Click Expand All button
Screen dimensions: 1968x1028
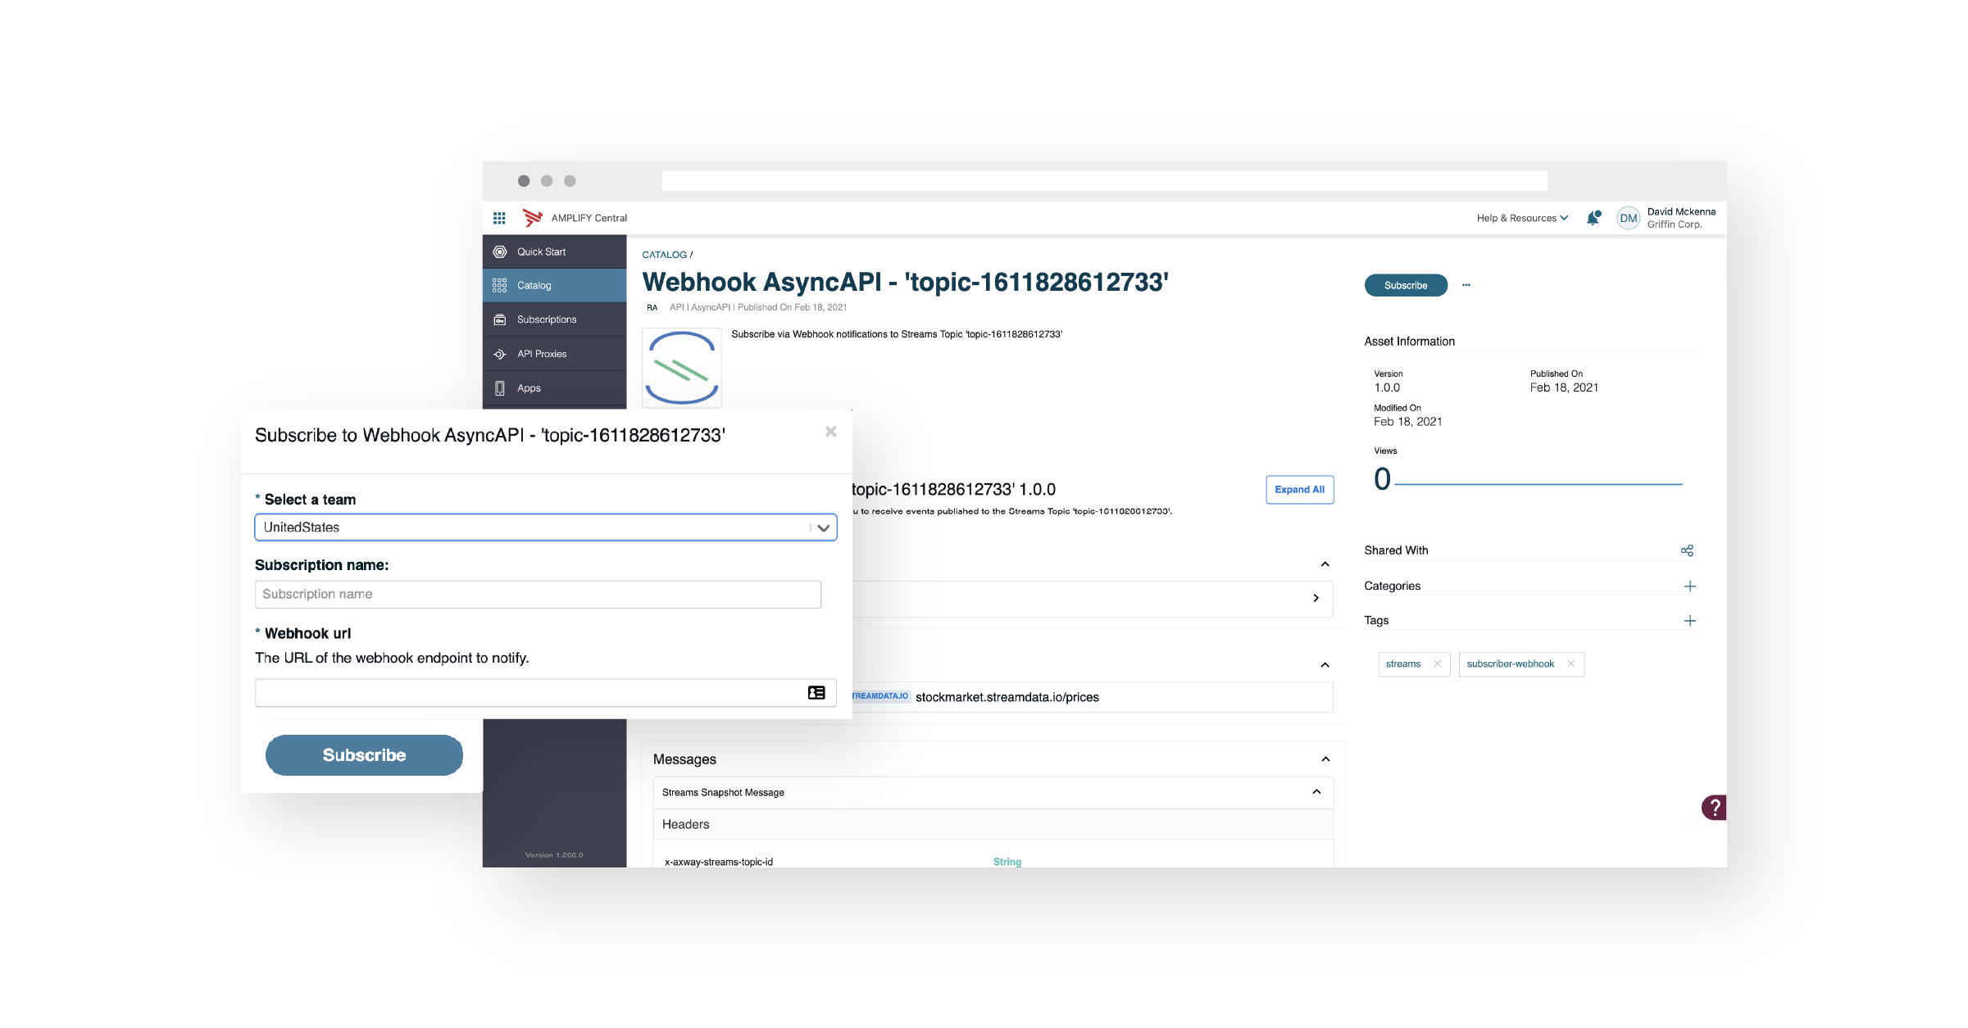[1299, 490]
